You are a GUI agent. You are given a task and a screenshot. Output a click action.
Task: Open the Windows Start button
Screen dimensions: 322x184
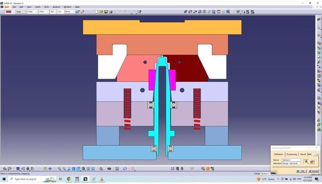tap(4, 179)
